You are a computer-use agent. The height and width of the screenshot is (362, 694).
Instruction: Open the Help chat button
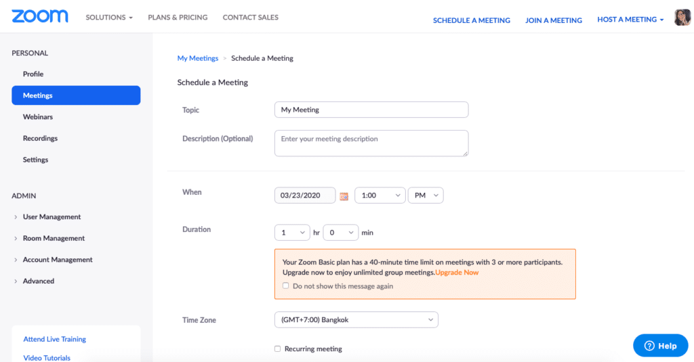(660, 345)
